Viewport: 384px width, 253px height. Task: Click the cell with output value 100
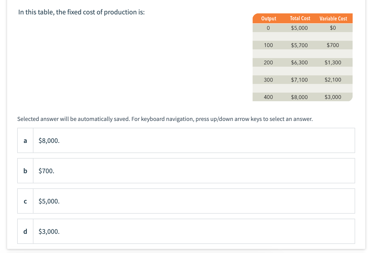[268, 45]
